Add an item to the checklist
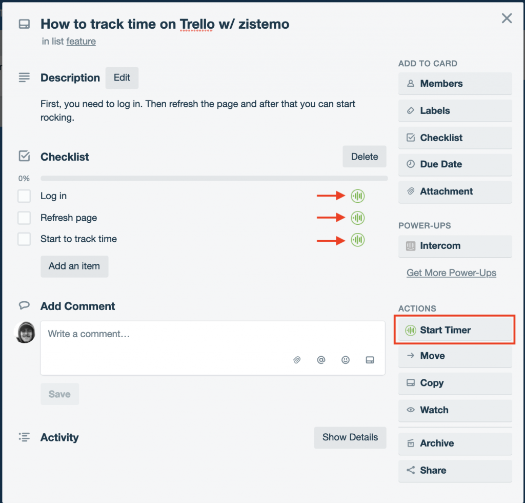 click(x=74, y=266)
